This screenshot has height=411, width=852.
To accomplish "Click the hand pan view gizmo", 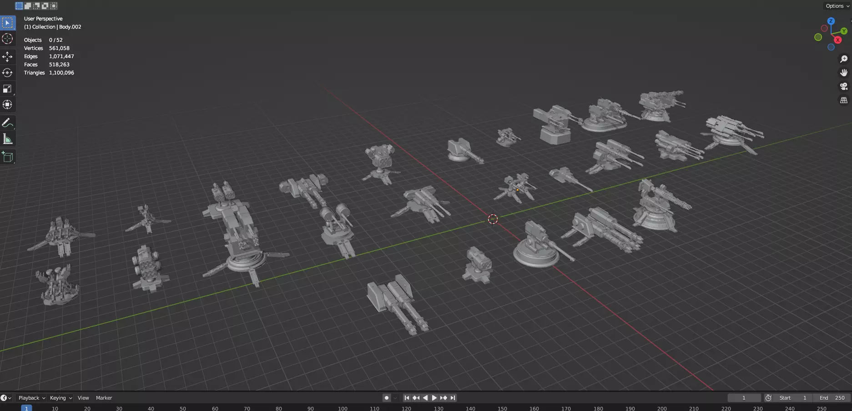I will (844, 73).
